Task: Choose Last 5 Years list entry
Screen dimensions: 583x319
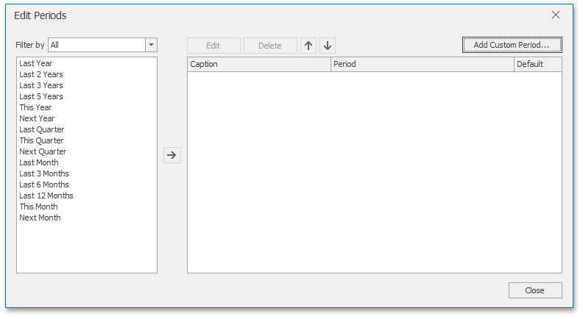Action: pyautogui.click(x=40, y=96)
